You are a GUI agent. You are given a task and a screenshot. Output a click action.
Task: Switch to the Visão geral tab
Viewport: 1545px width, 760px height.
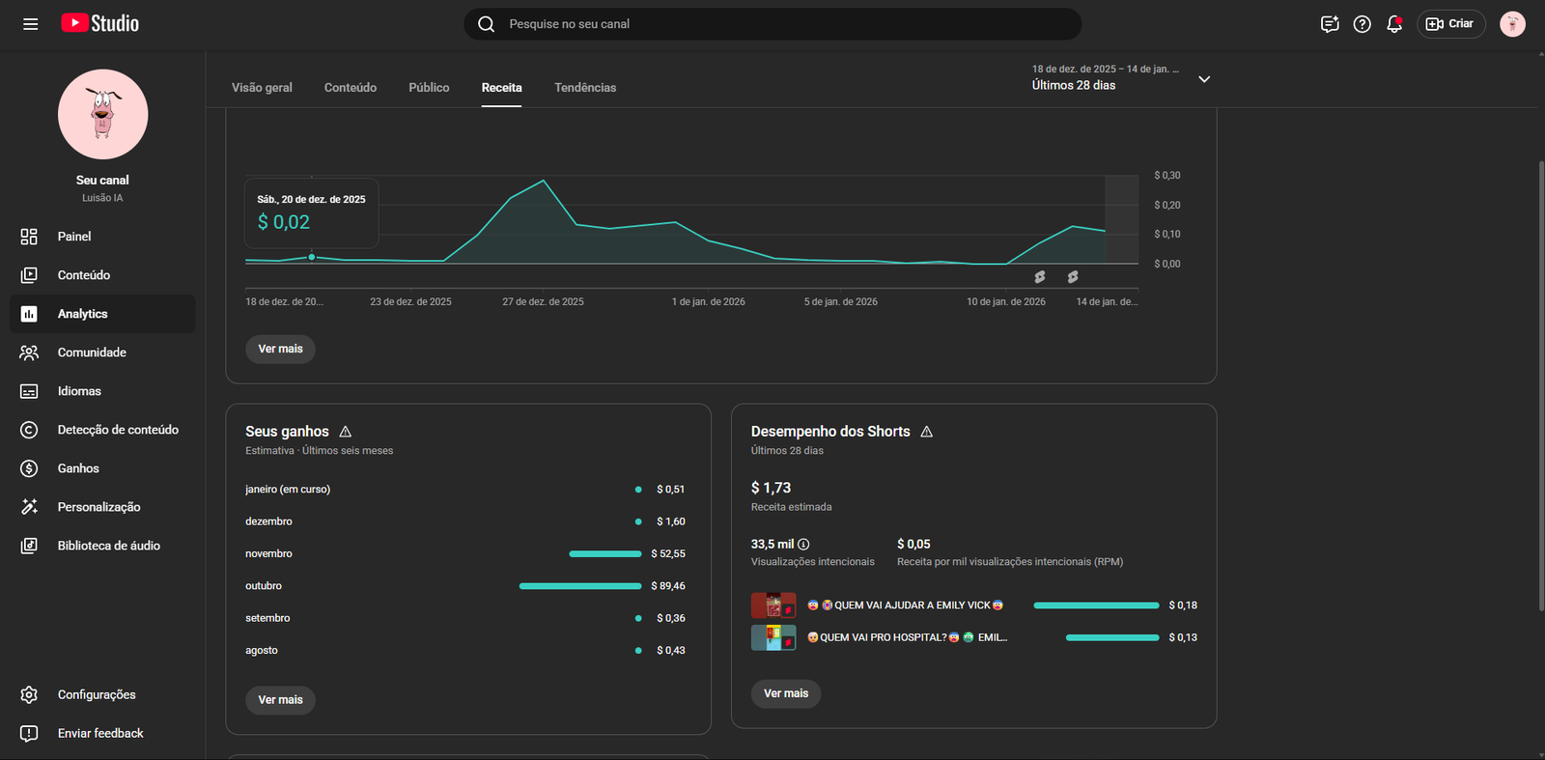[262, 88]
